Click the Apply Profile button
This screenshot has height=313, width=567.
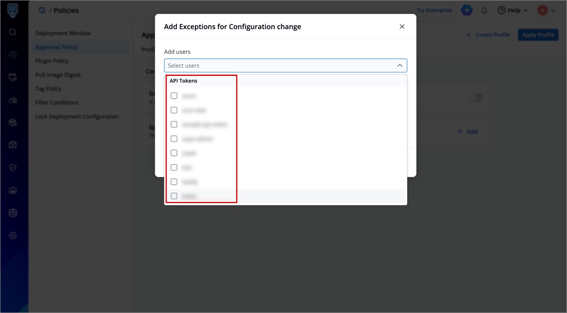(538, 35)
